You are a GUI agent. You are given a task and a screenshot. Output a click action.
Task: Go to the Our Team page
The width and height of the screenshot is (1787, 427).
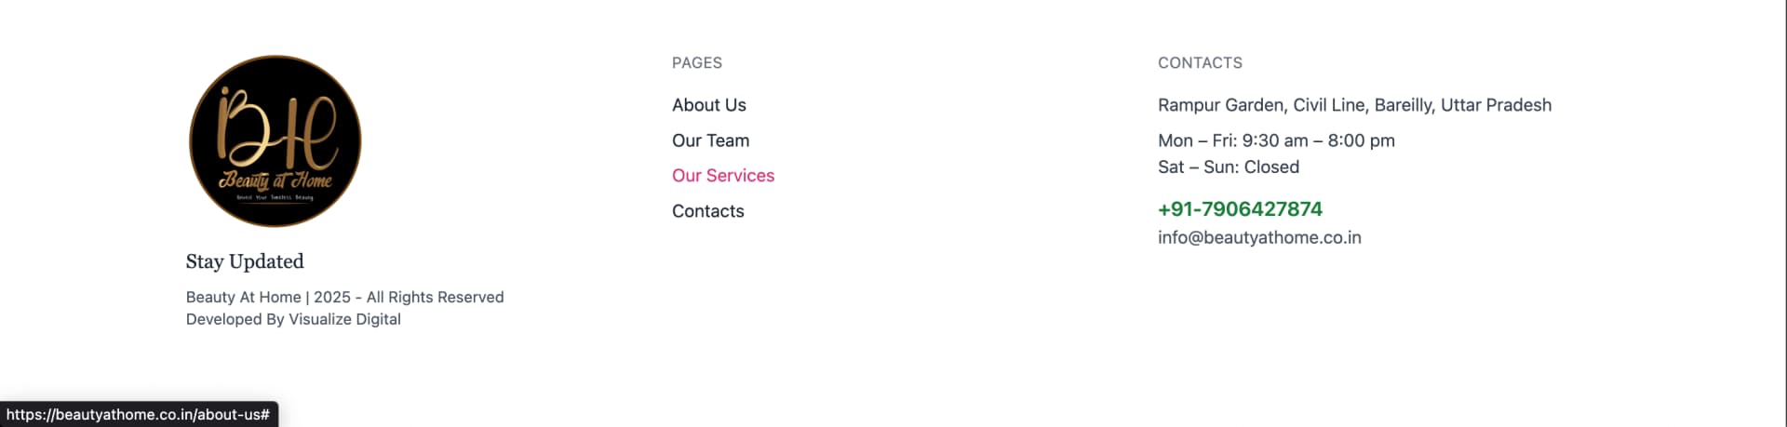pos(710,140)
